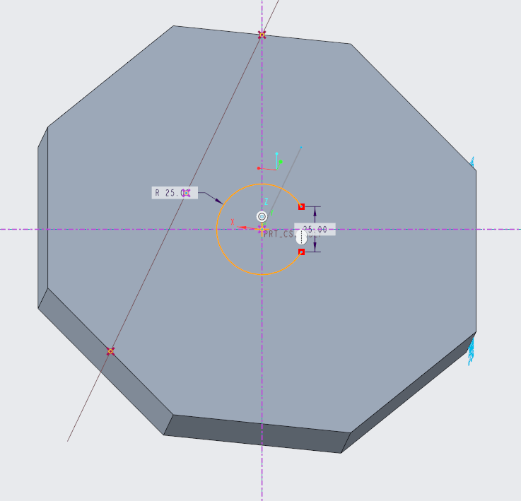Image resolution: width=521 pixels, height=501 pixels.
Task: Click the R 25.00 radius dimension label
Action: pyautogui.click(x=167, y=192)
